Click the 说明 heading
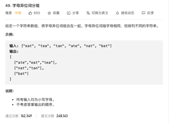 9,91
